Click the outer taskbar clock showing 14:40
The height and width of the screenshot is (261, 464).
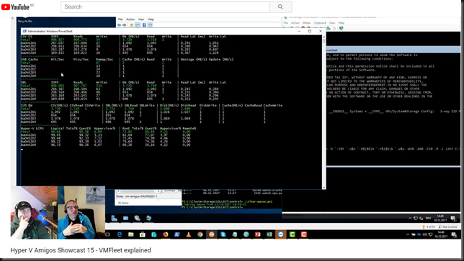pyautogui.click(x=441, y=234)
